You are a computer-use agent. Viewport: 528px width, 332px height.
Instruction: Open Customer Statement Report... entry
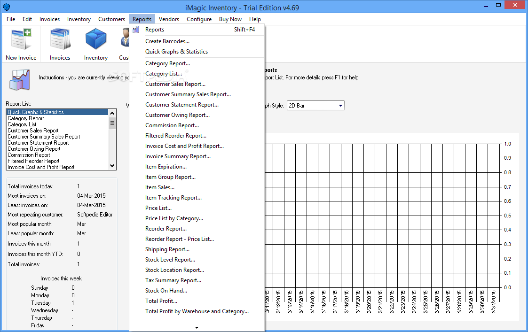(197, 105)
